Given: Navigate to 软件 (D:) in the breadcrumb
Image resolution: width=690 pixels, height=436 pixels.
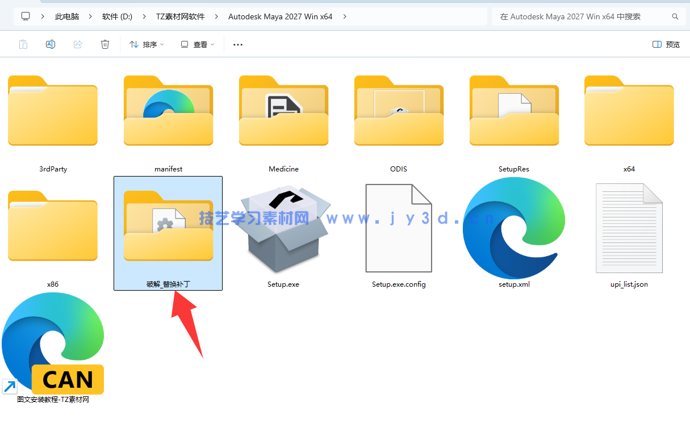Looking at the screenshot, I should click(x=117, y=16).
